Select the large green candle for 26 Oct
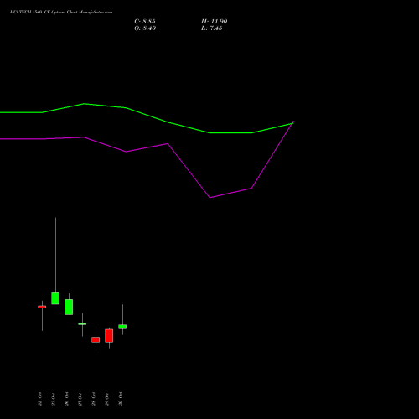This screenshot has height=419, width=419. (x=69, y=307)
